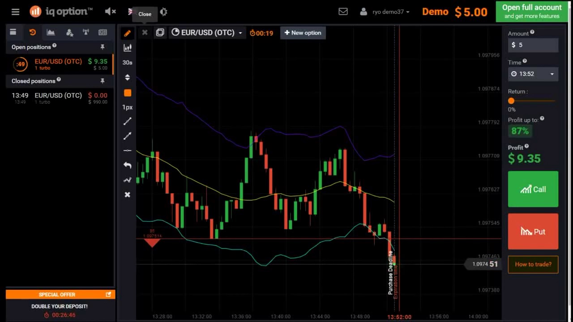Show help for the Amount field
This screenshot has width=573, height=322.
(x=532, y=32)
